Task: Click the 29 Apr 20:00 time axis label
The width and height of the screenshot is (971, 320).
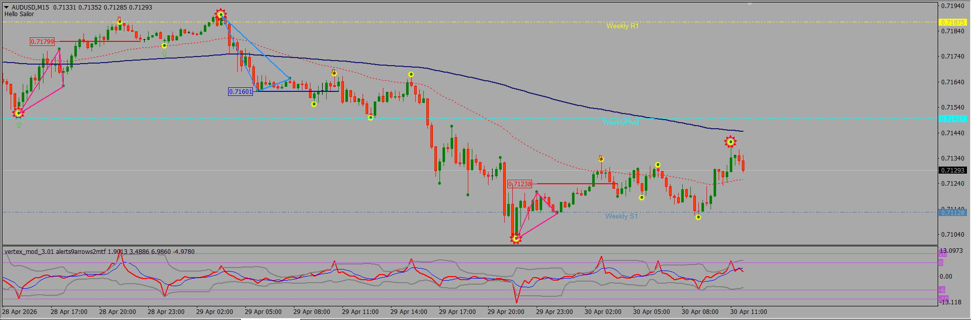Action: point(506,311)
